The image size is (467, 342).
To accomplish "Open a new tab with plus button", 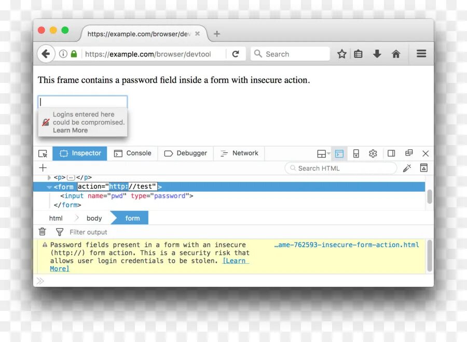I will [x=217, y=34].
